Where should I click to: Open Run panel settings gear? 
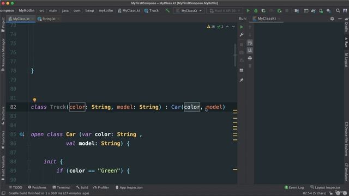pyautogui.click(x=332, y=19)
